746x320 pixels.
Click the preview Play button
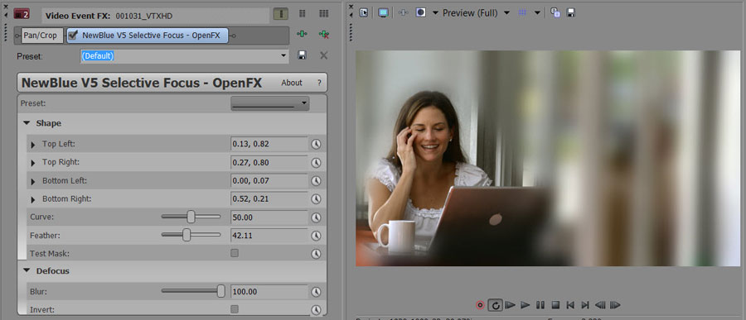(x=526, y=305)
